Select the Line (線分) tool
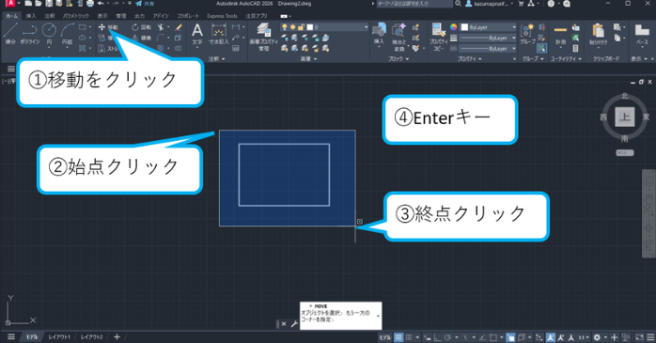Image resolution: width=656 pixels, height=343 pixels. (x=10, y=34)
